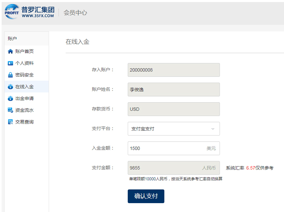Open the 账户首页 menu item
This screenshot has height=212, width=284.
click(x=24, y=51)
